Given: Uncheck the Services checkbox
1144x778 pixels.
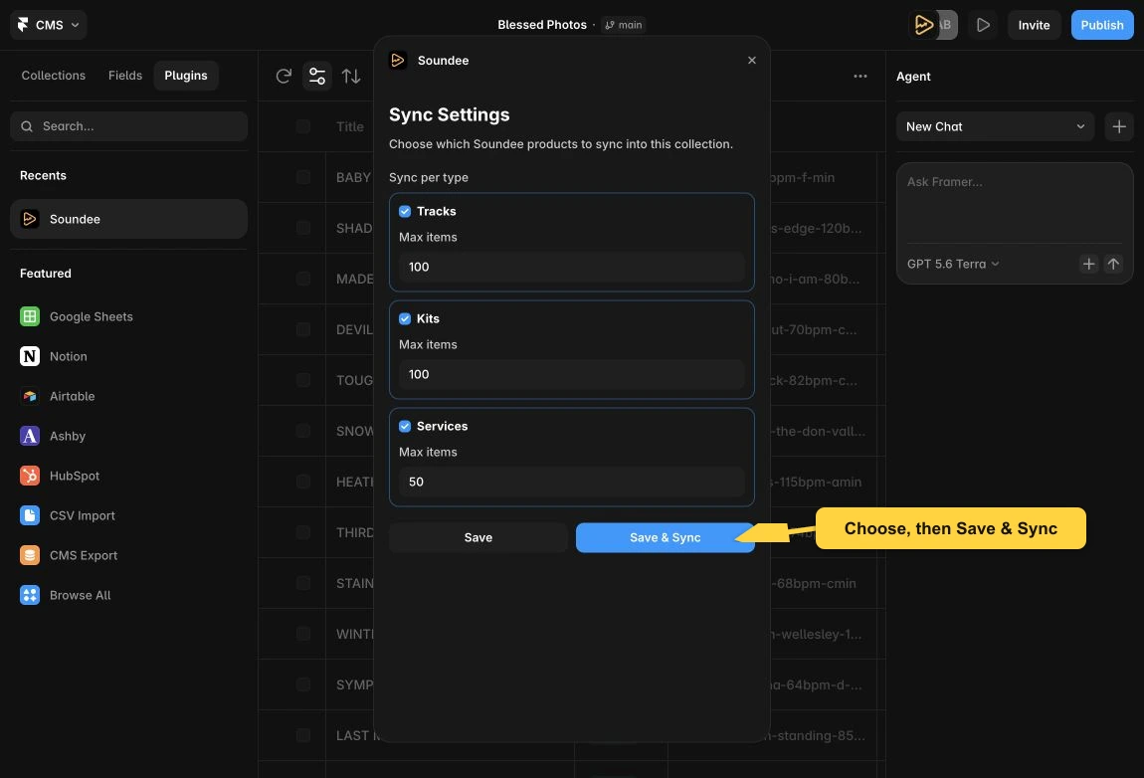Looking at the screenshot, I should click(x=405, y=426).
